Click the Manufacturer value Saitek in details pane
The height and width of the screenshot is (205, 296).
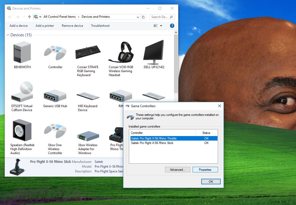[99, 162]
